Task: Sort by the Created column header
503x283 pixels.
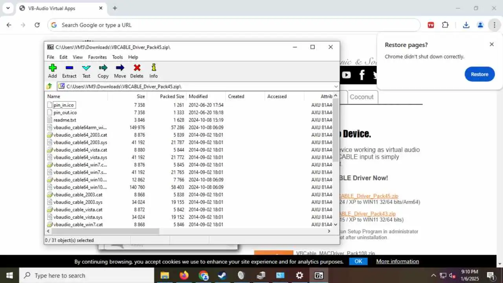Action: pos(245,96)
